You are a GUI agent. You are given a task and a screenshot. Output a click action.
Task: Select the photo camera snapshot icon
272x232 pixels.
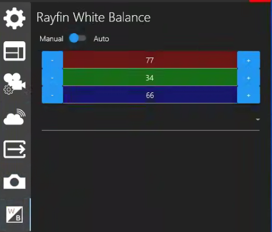click(15, 181)
